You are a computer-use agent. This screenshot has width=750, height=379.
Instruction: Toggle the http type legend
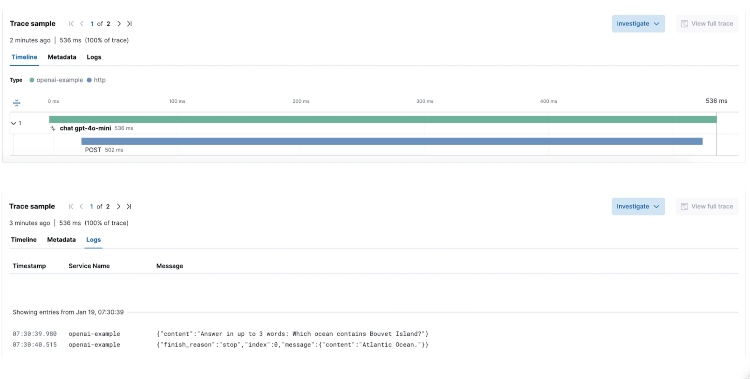pos(96,80)
